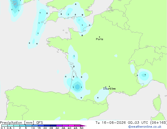Click the forecast date "Tu 16-06-2026" text
Viewport: 167px width, 129px height.
point(111,123)
